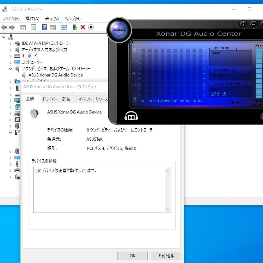Open the Properties toolbar icon
This screenshot has height=263, width=263.
coord(33,27)
